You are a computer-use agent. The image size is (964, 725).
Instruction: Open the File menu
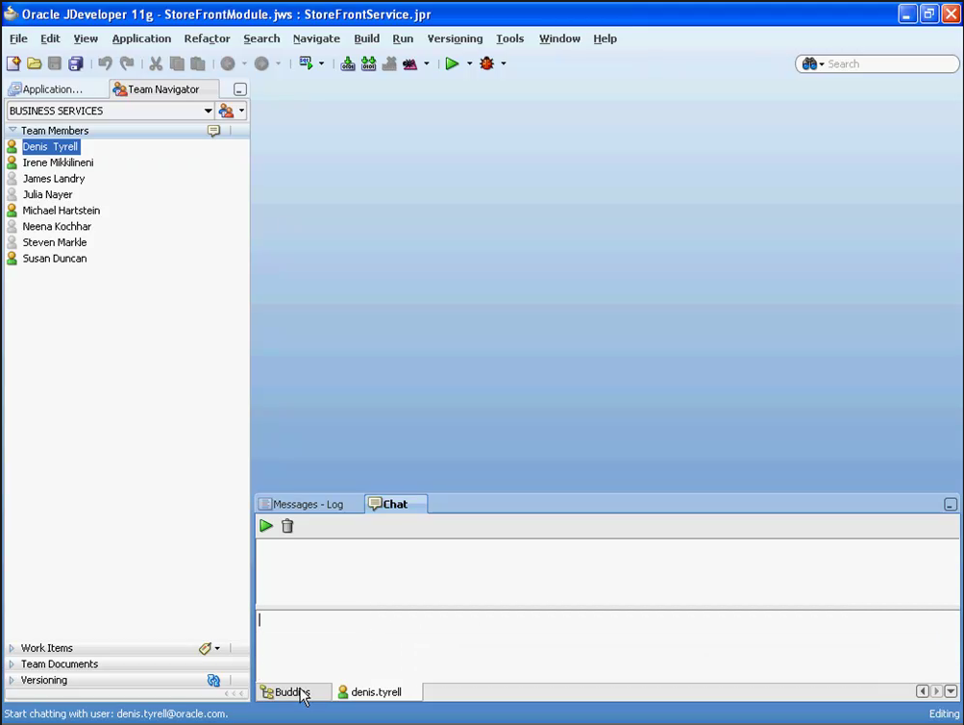coord(18,38)
